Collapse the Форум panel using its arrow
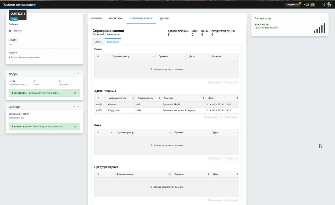335x205 pixels. tap(74, 74)
